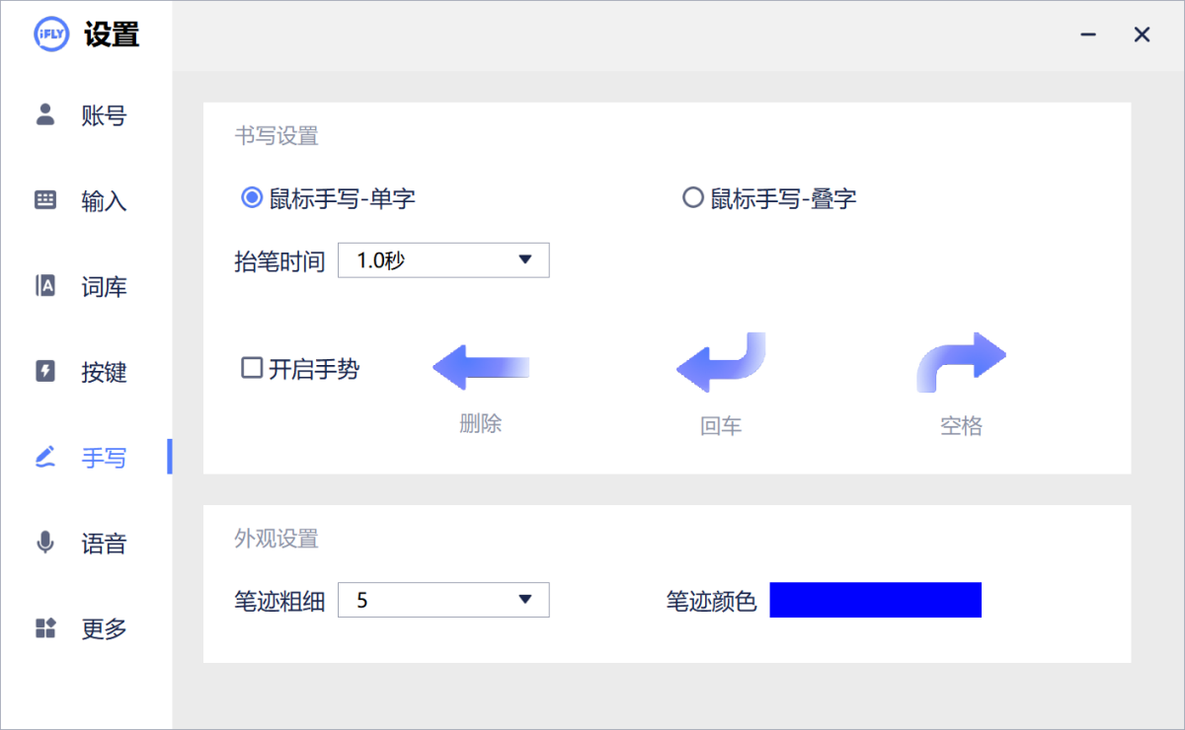Open the 按键 key settings icon
The width and height of the screenshot is (1185, 730).
pos(45,372)
